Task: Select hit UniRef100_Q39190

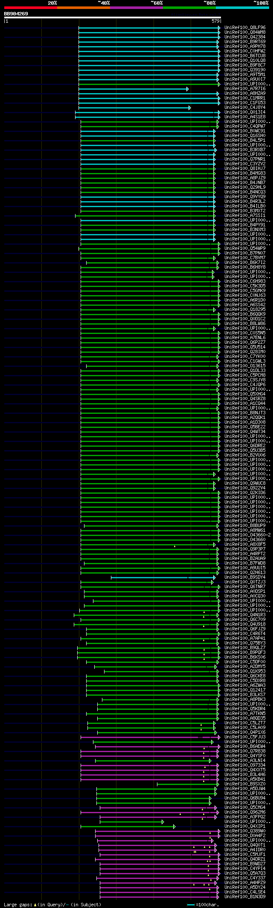Action: (x=245, y=70)
